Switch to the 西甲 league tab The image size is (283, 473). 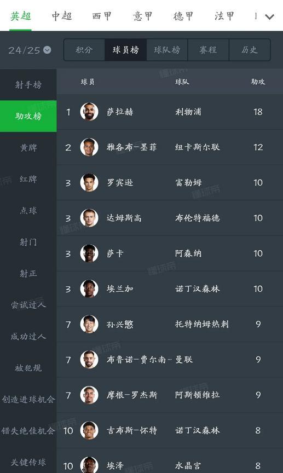102,16
